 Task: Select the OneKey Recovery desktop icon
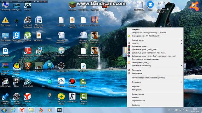16,68
